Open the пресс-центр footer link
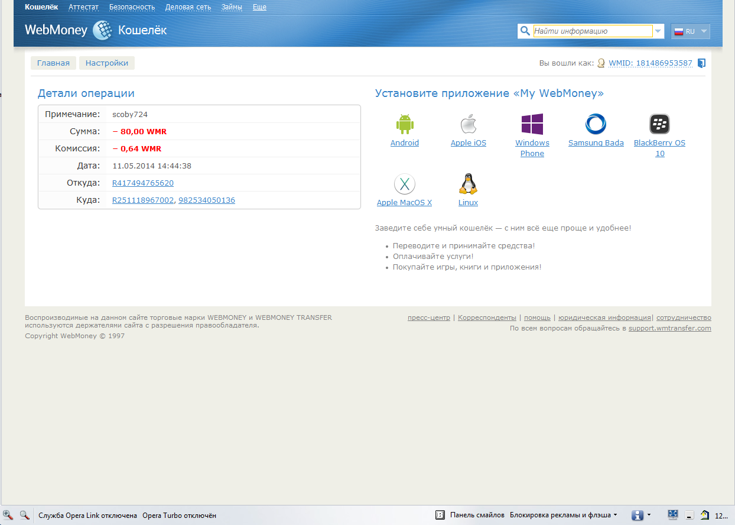The width and height of the screenshot is (735, 525). pyautogui.click(x=429, y=317)
